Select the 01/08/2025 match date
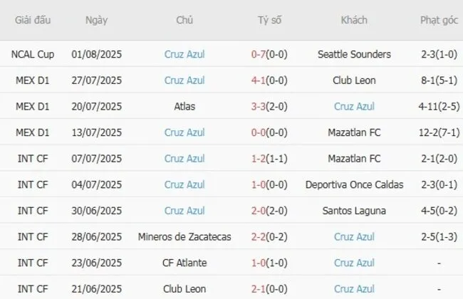The height and width of the screenshot is (299, 463). 97,53
